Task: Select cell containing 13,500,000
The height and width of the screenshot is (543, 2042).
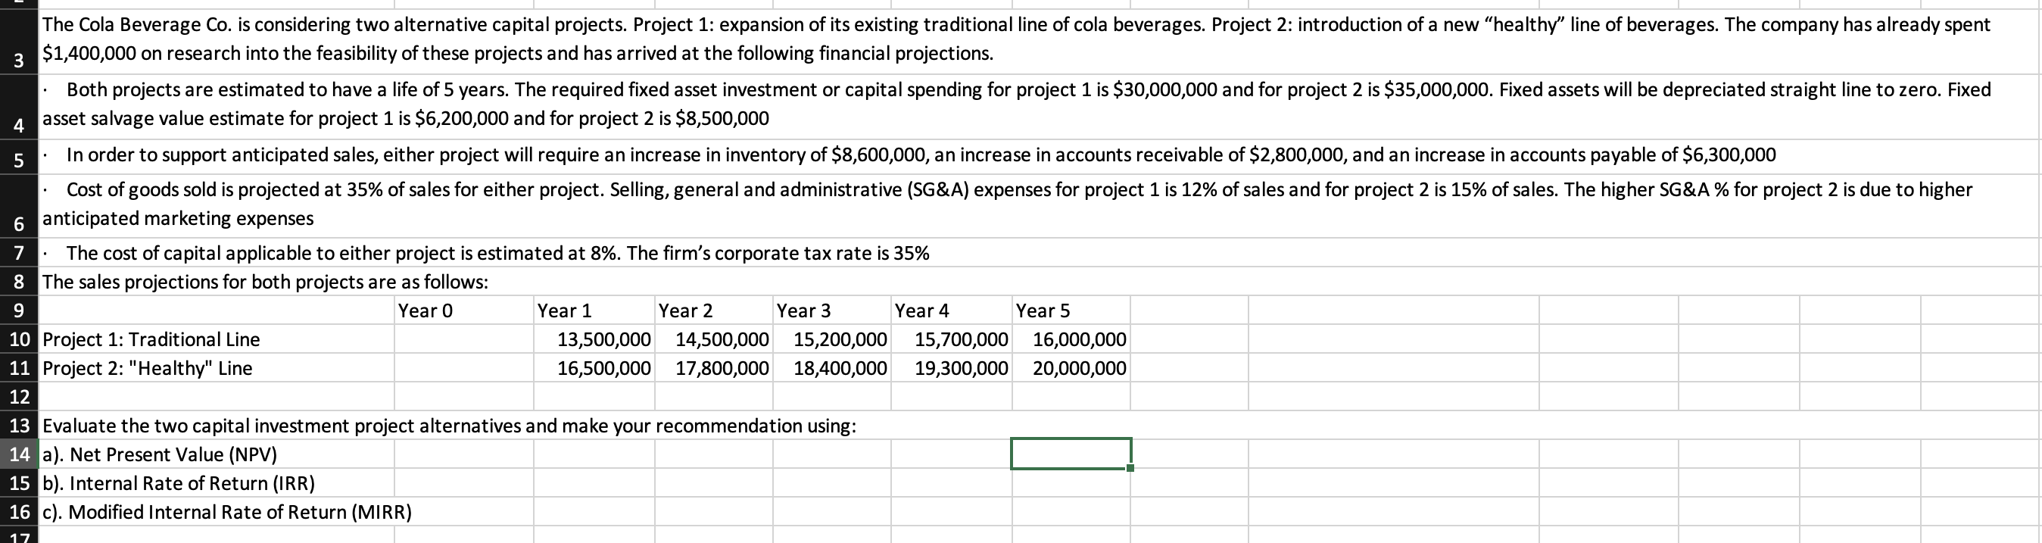Action: coord(594,339)
